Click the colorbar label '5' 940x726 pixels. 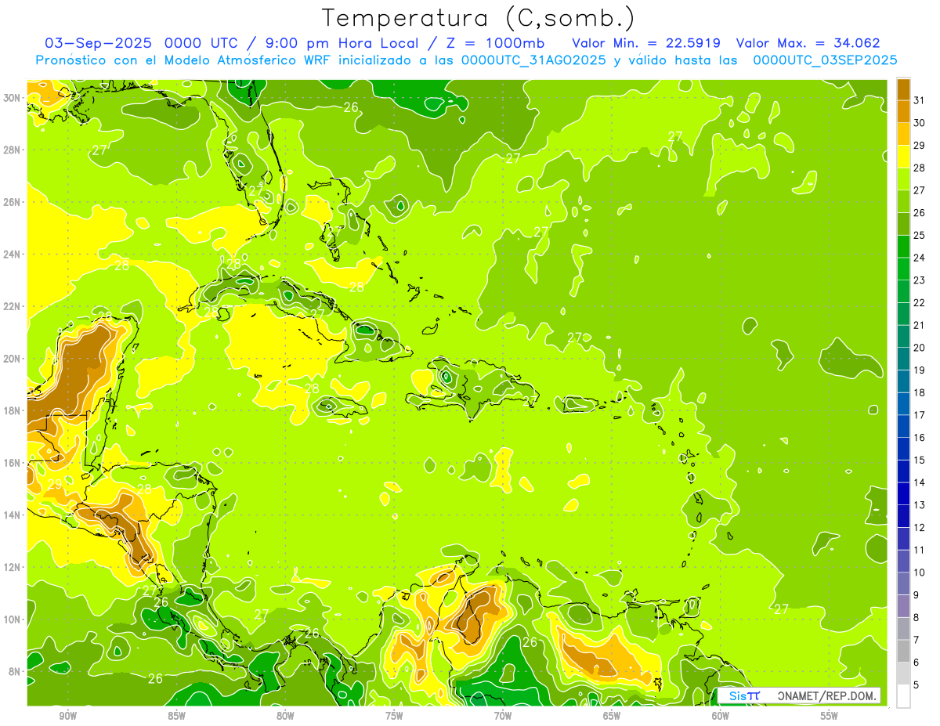tap(916, 684)
